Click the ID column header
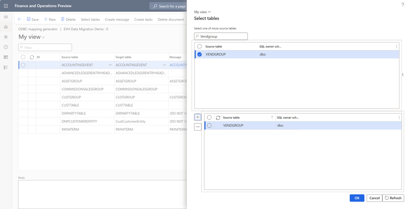Viewport: 409px width, 209px height. click(x=38, y=57)
